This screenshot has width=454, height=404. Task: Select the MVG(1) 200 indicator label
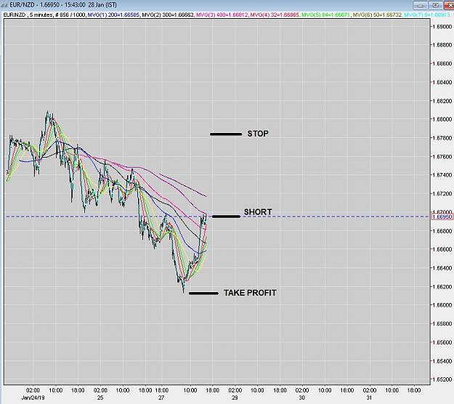(114, 15)
